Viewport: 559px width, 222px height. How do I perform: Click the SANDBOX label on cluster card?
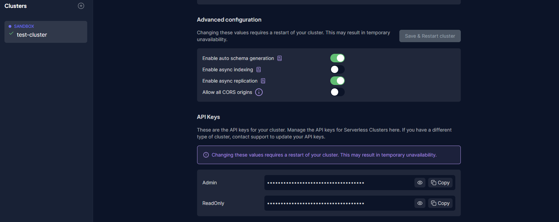24,26
